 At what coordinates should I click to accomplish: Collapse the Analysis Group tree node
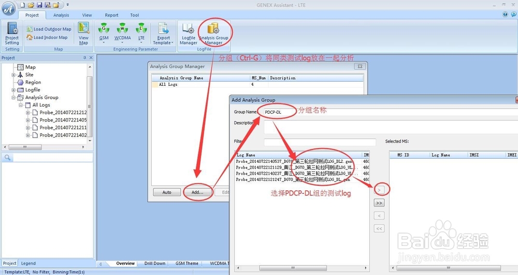coord(13,97)
